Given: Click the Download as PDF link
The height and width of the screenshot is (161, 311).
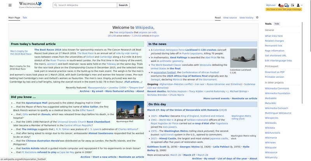Looking at the screenshot, I should pos(275,72).
